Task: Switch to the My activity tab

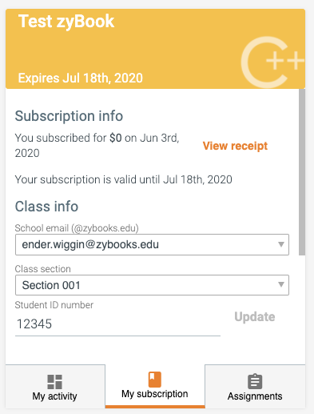Action: [x=55, y=387]
